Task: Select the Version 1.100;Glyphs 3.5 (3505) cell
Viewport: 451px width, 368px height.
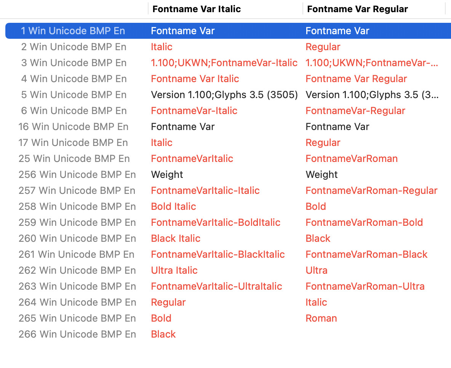Action: click(x=224, y=95)
